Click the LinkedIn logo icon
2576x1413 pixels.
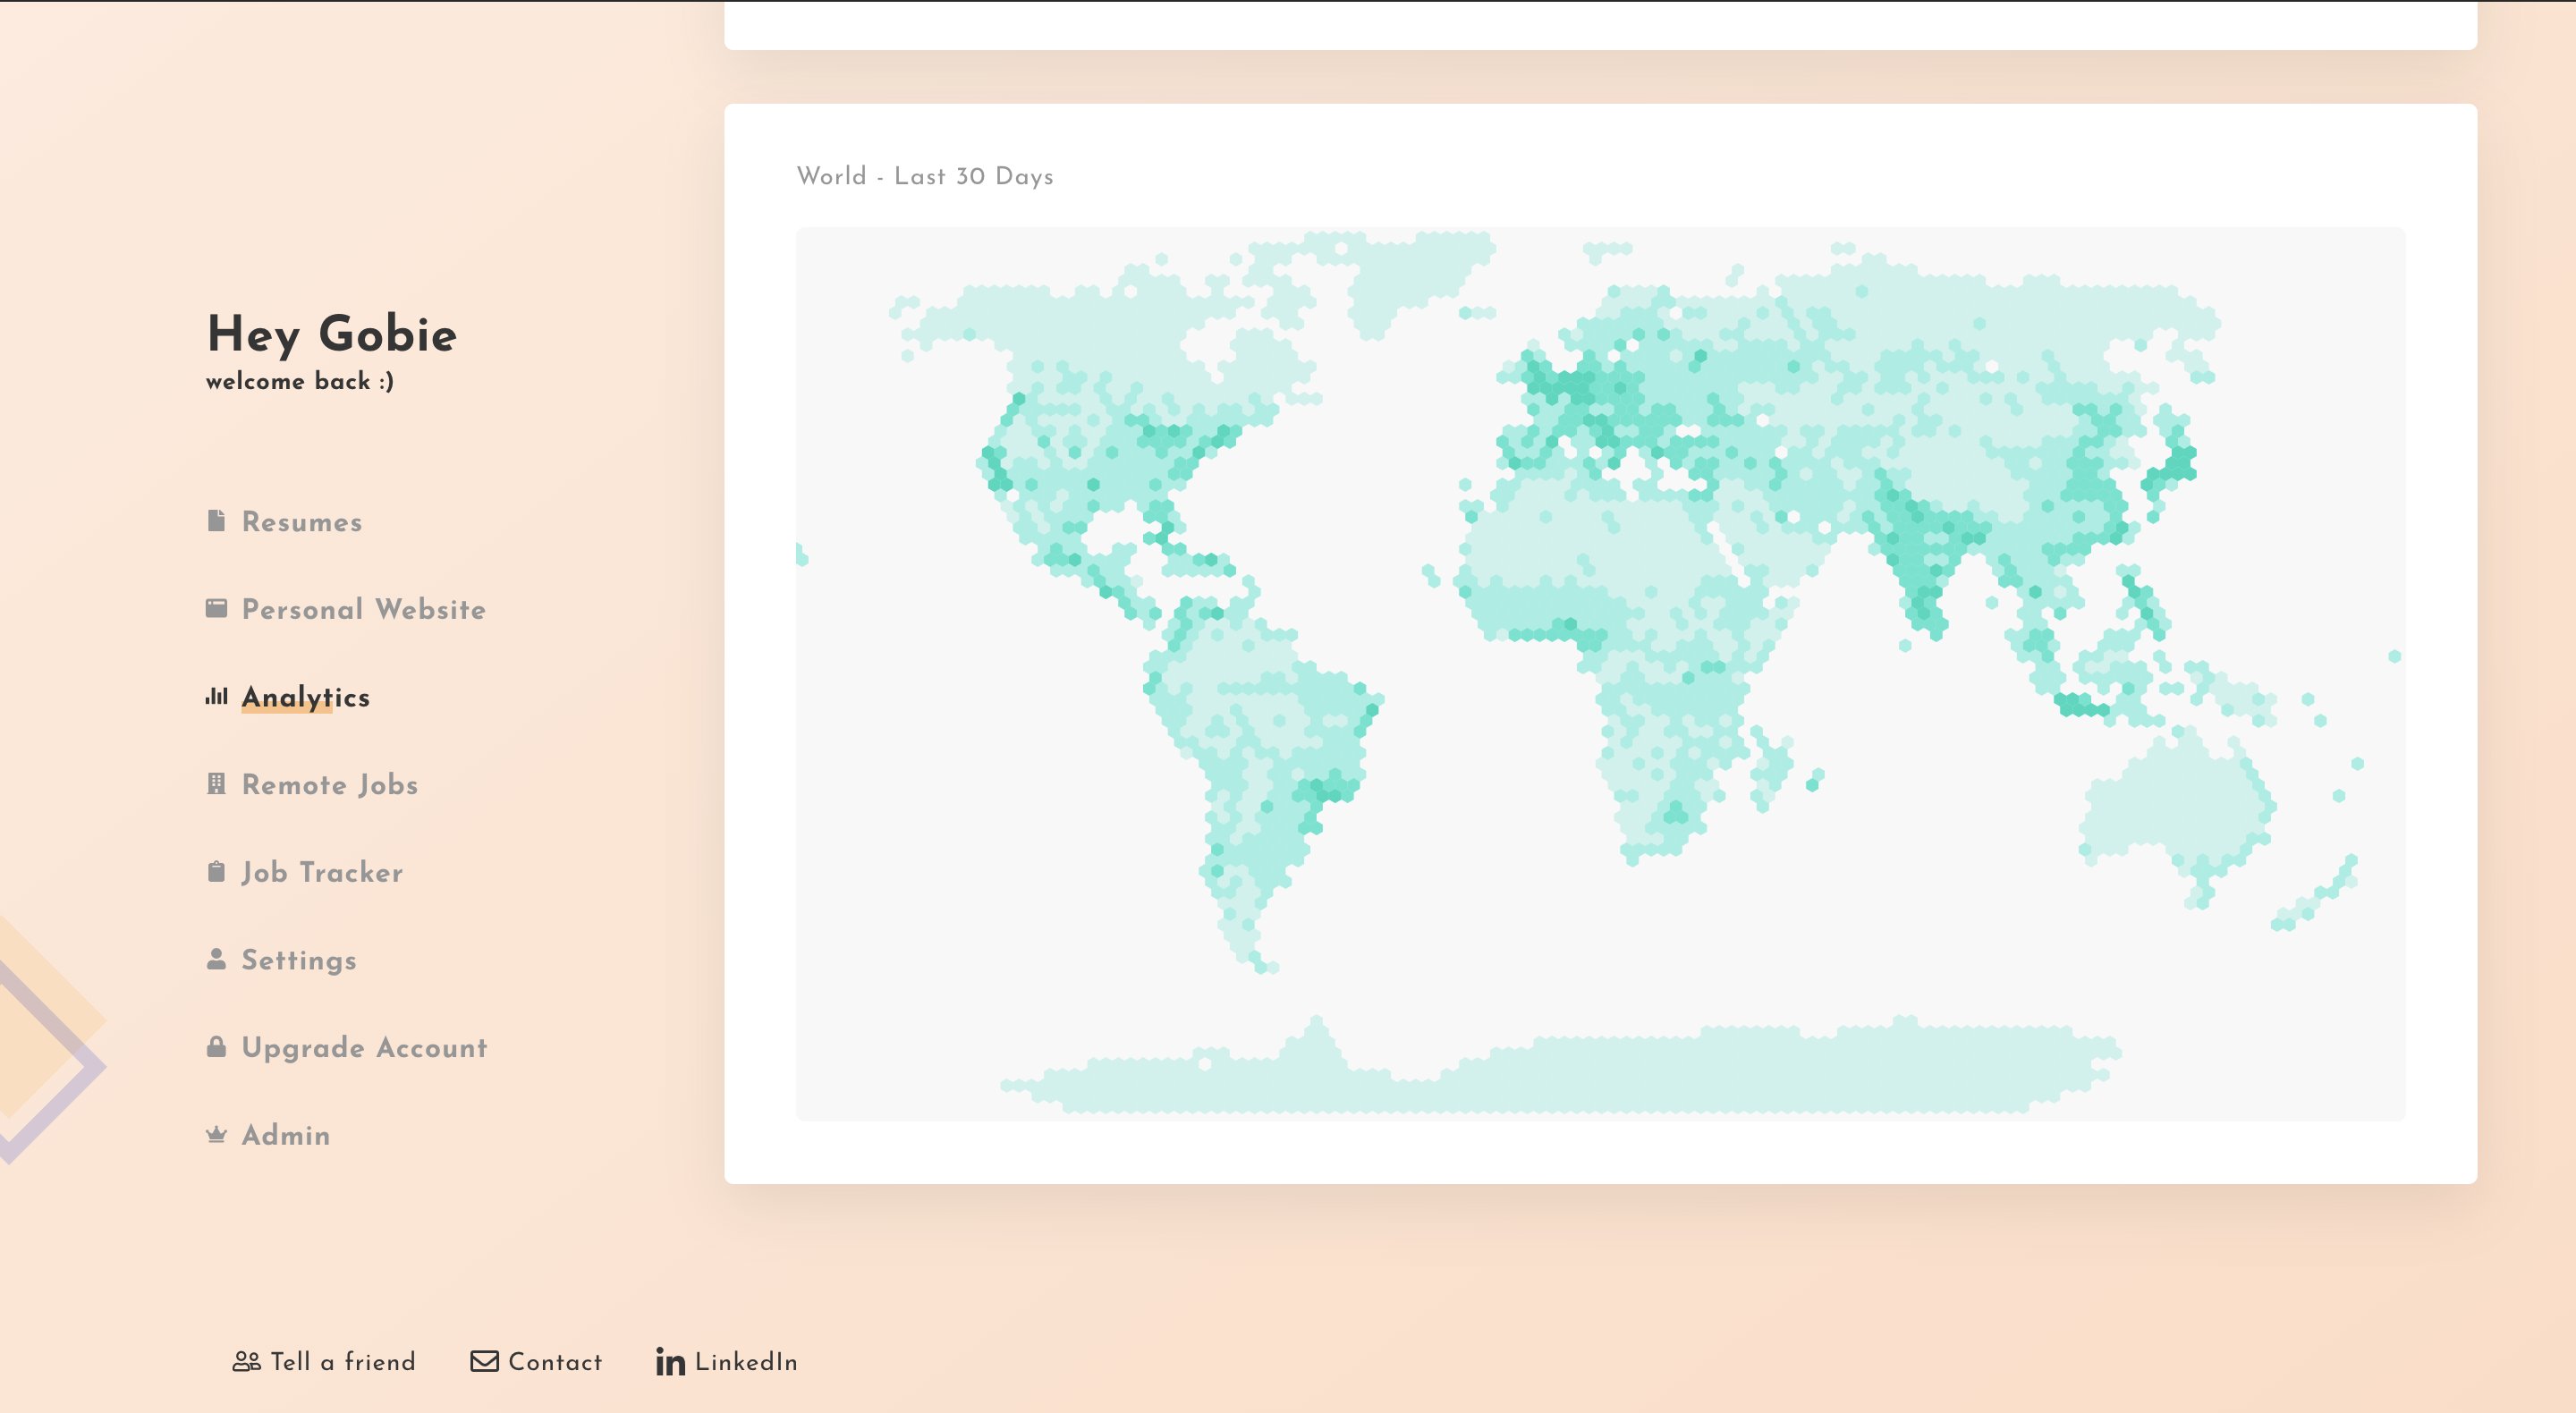671,1361
